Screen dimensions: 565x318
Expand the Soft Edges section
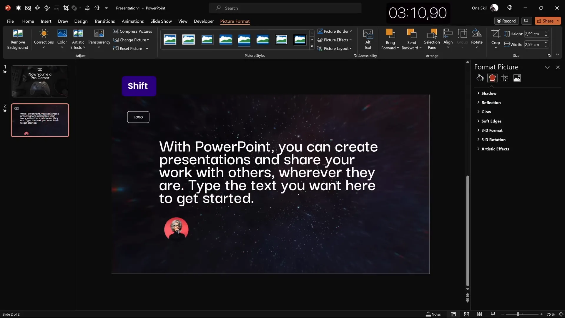[x=489, y=121]
